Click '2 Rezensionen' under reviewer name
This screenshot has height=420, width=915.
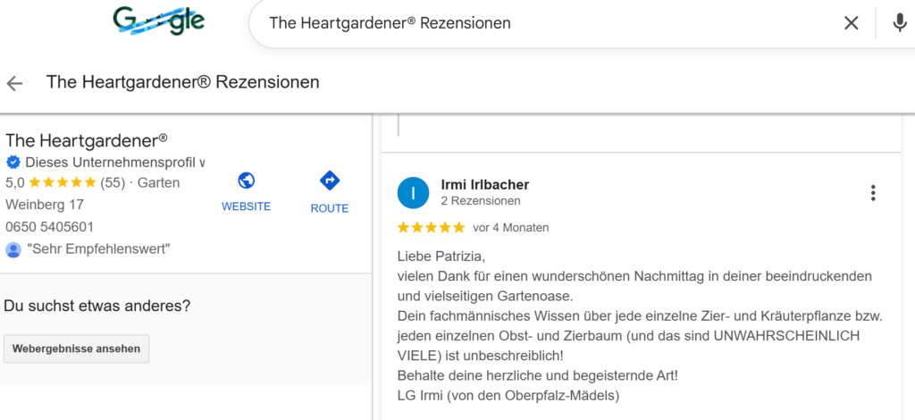click(x=481, y=201)
